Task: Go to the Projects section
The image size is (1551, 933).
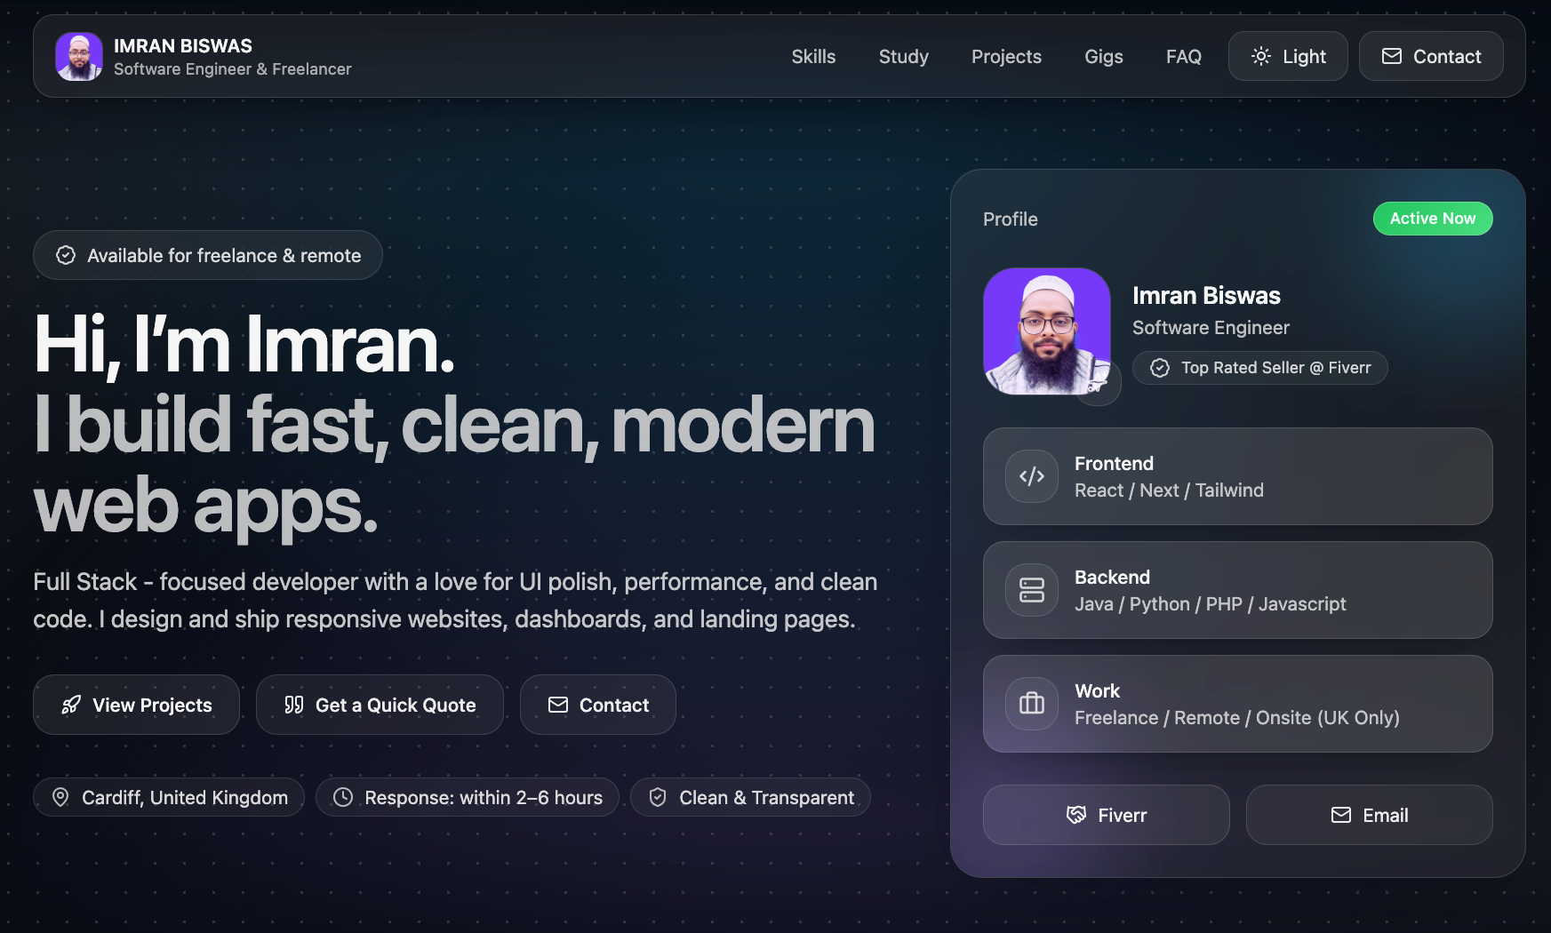Action: 1006,56
